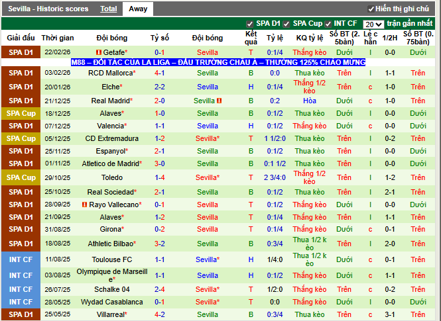Screen dimensions: 441x321
Task: Select the date 29/10/25
Action: pyautogui.click(x=58, y=177)
